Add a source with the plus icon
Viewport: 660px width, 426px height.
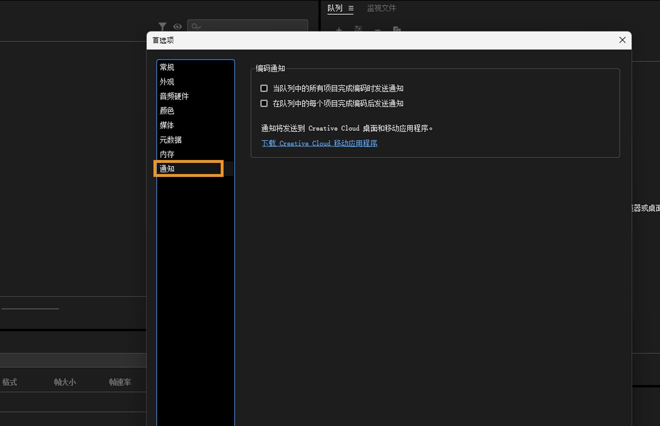click(338, 31)
